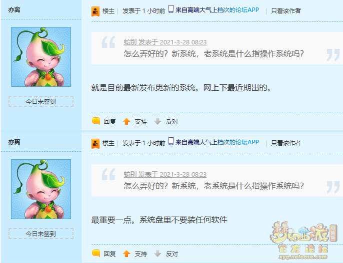Open quoted 蛇别 发表于 2021-3-28 link in second post
The image size is (343, 263).
165,174
